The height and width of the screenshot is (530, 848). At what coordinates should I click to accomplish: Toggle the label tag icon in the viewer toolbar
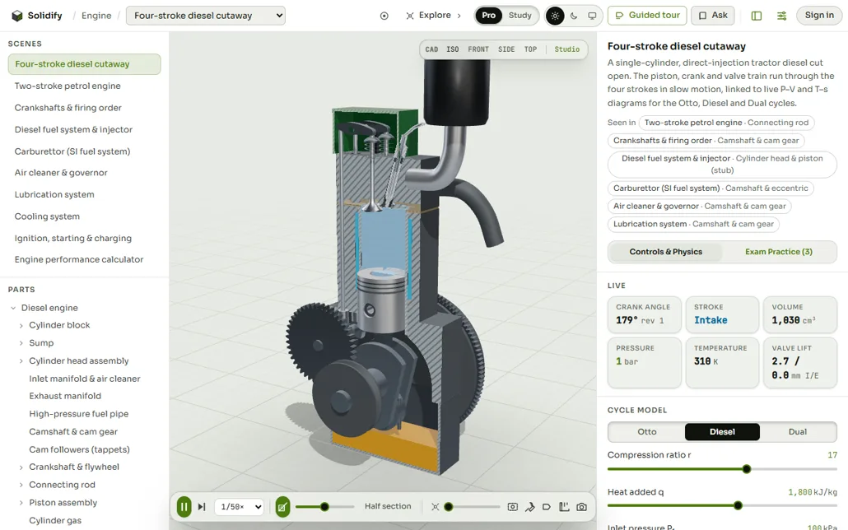point(547,507)
